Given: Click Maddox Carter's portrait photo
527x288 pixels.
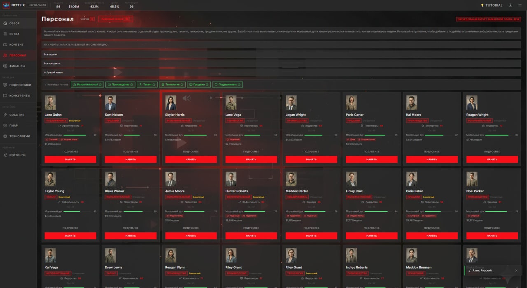Looking at the screenshot, I should pyautogui.click(x=291, y=179).
